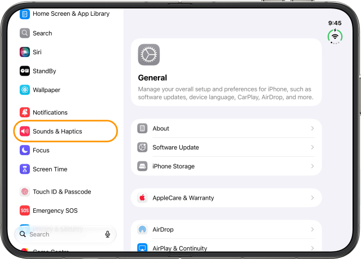The width and height of the screenshot is (361, 259).
Task: Open the Home Screen & App Library icon
Action: click(25, 14)
